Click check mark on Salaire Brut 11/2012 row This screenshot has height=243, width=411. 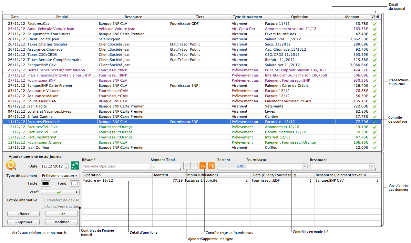tap(375, 39)
